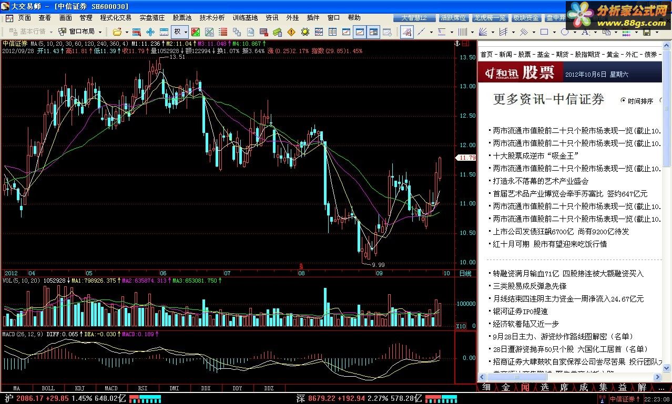Select the ellipse drawing tool

coord(565,32)
